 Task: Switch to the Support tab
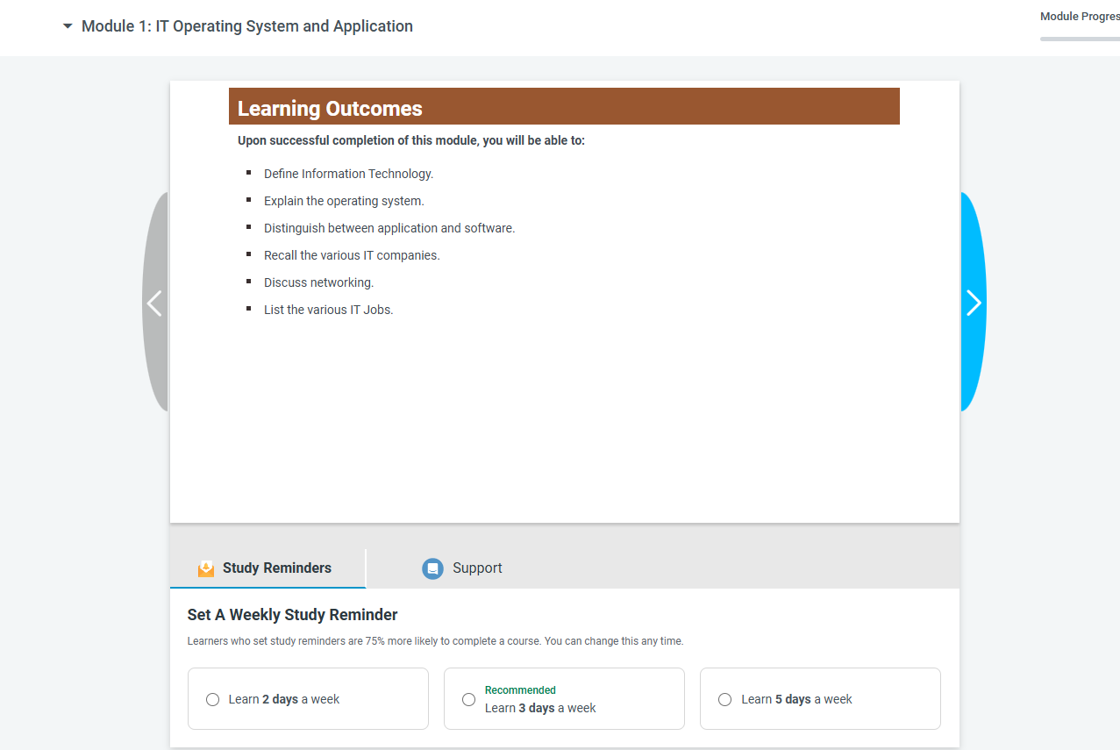point(462,568)
